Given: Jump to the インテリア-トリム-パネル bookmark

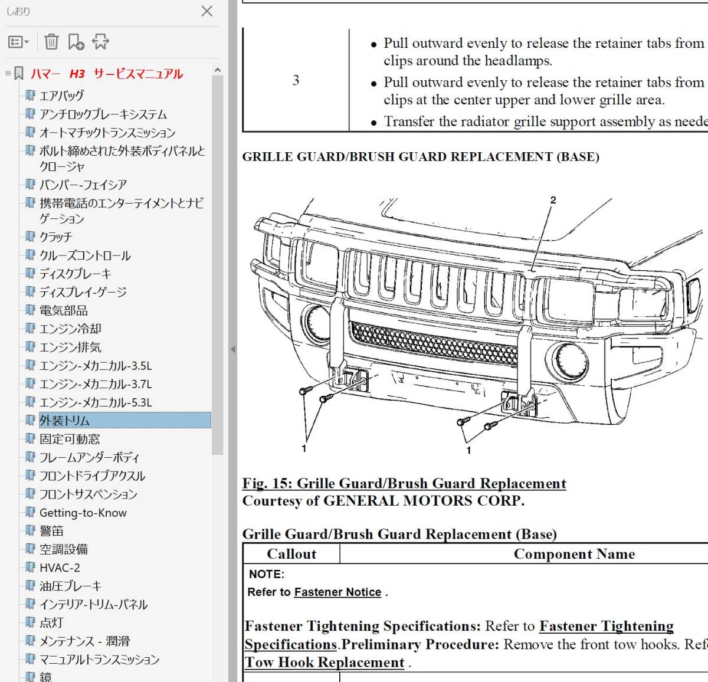Looking at the screenshot, I should click(94, 604).
